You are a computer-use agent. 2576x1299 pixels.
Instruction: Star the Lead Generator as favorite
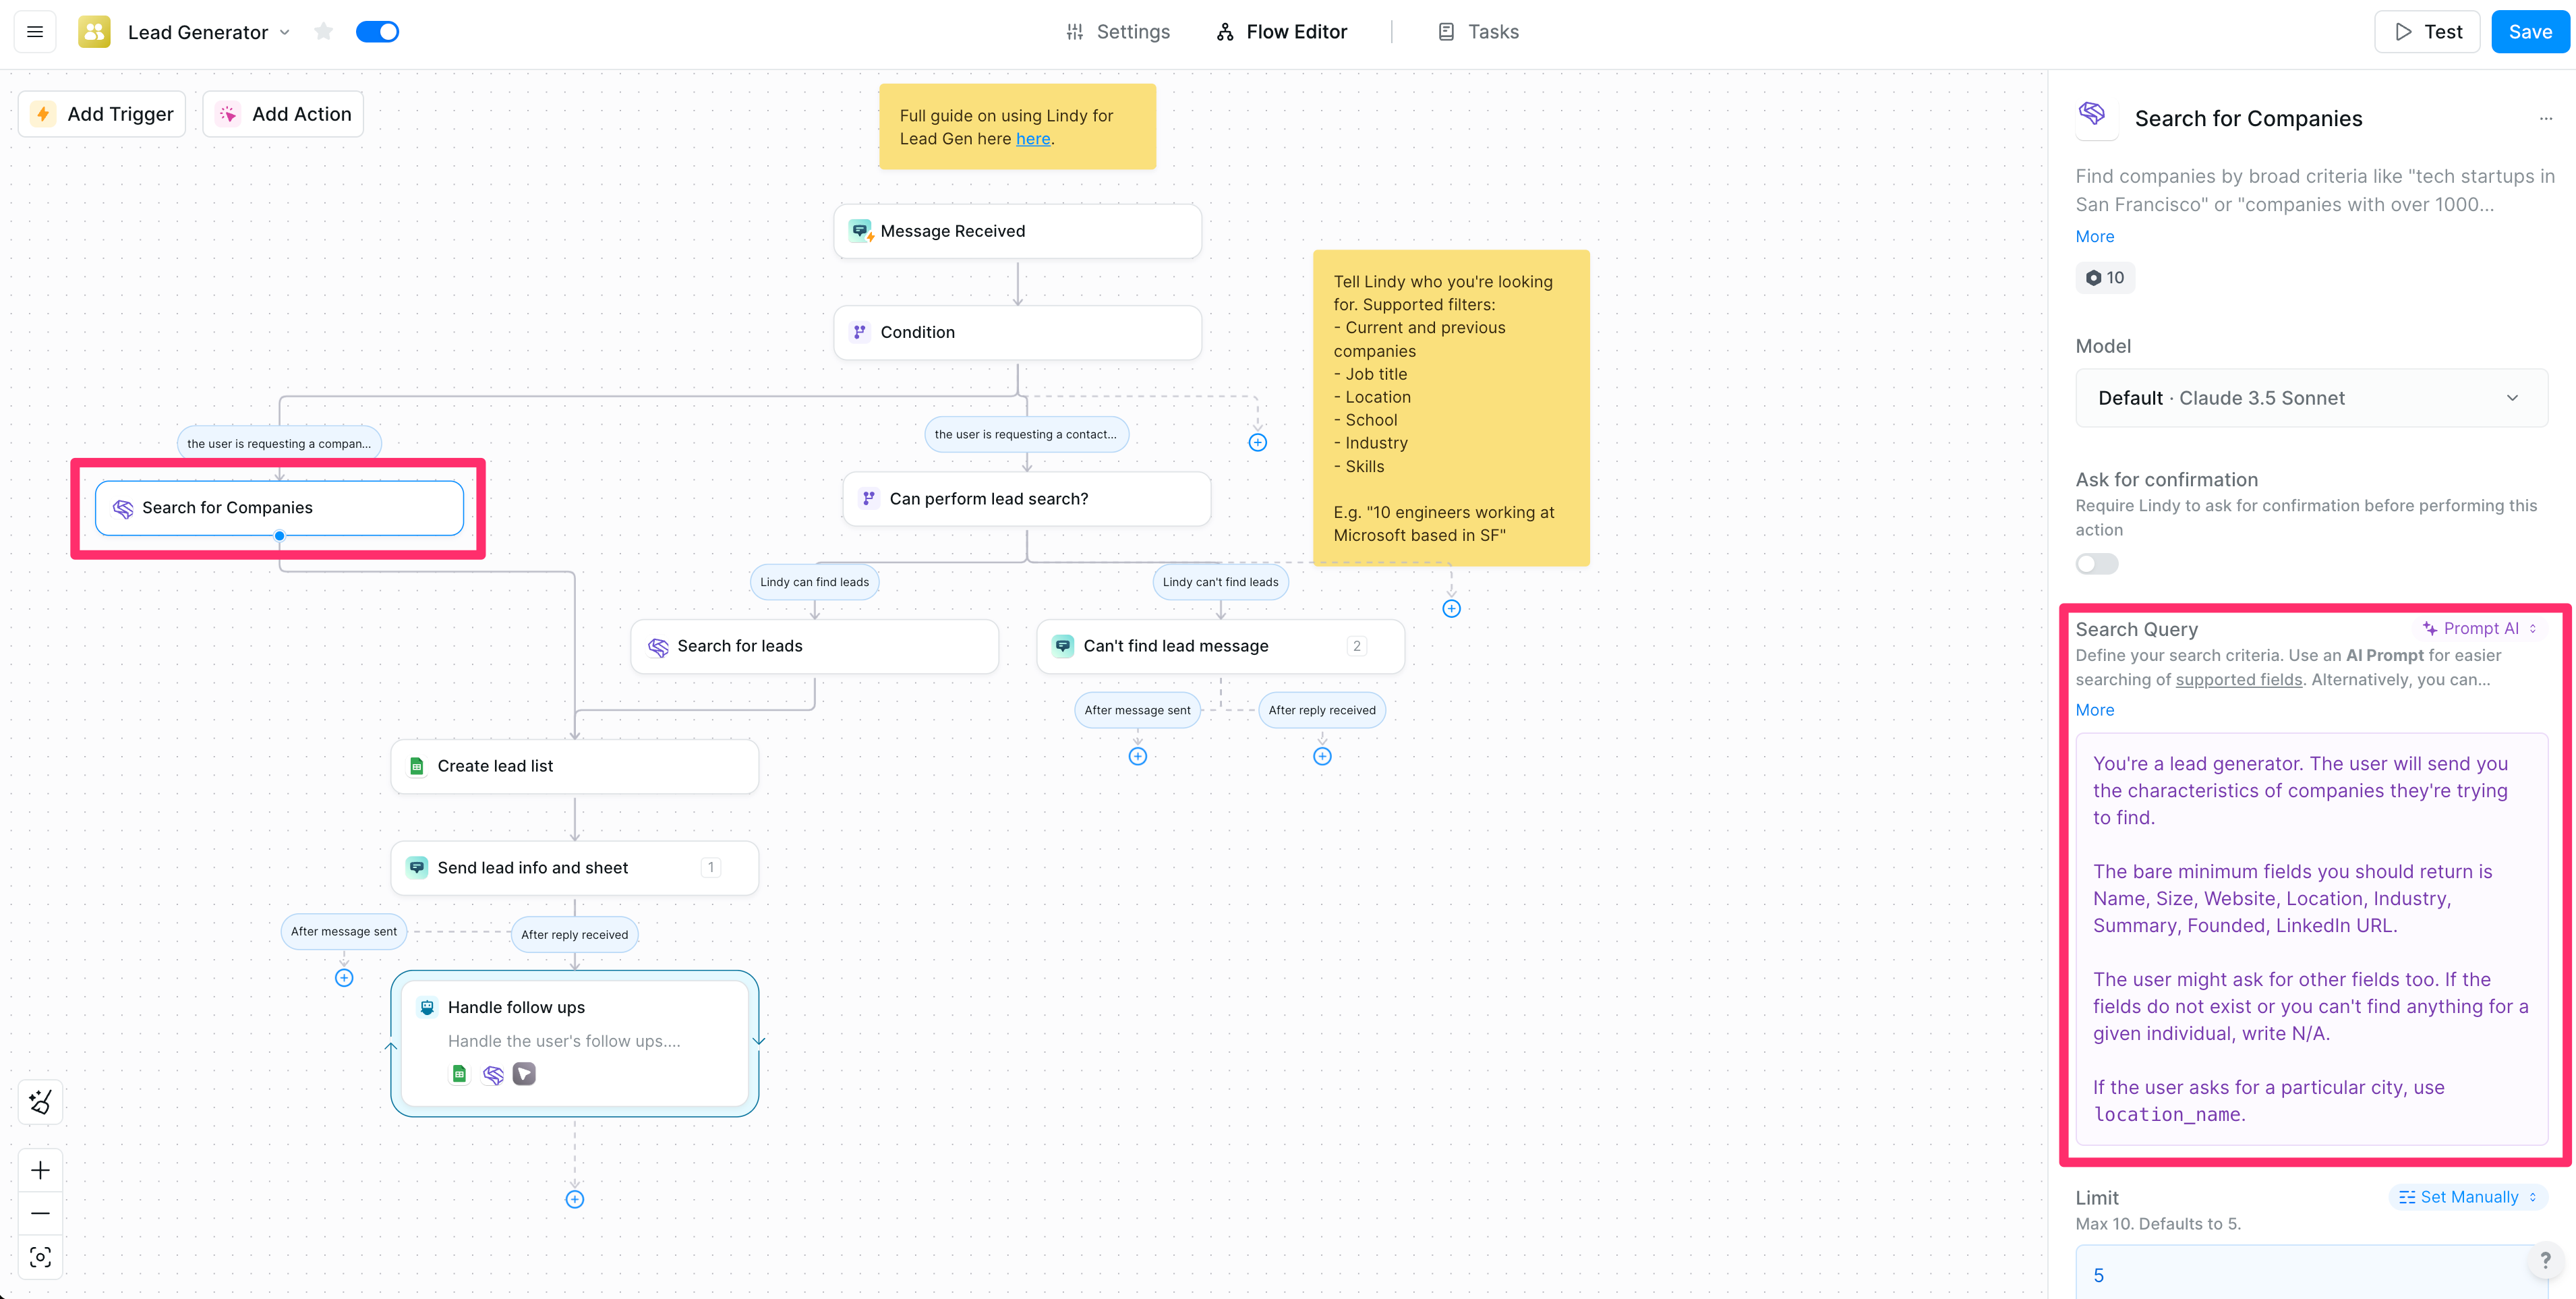323,32
